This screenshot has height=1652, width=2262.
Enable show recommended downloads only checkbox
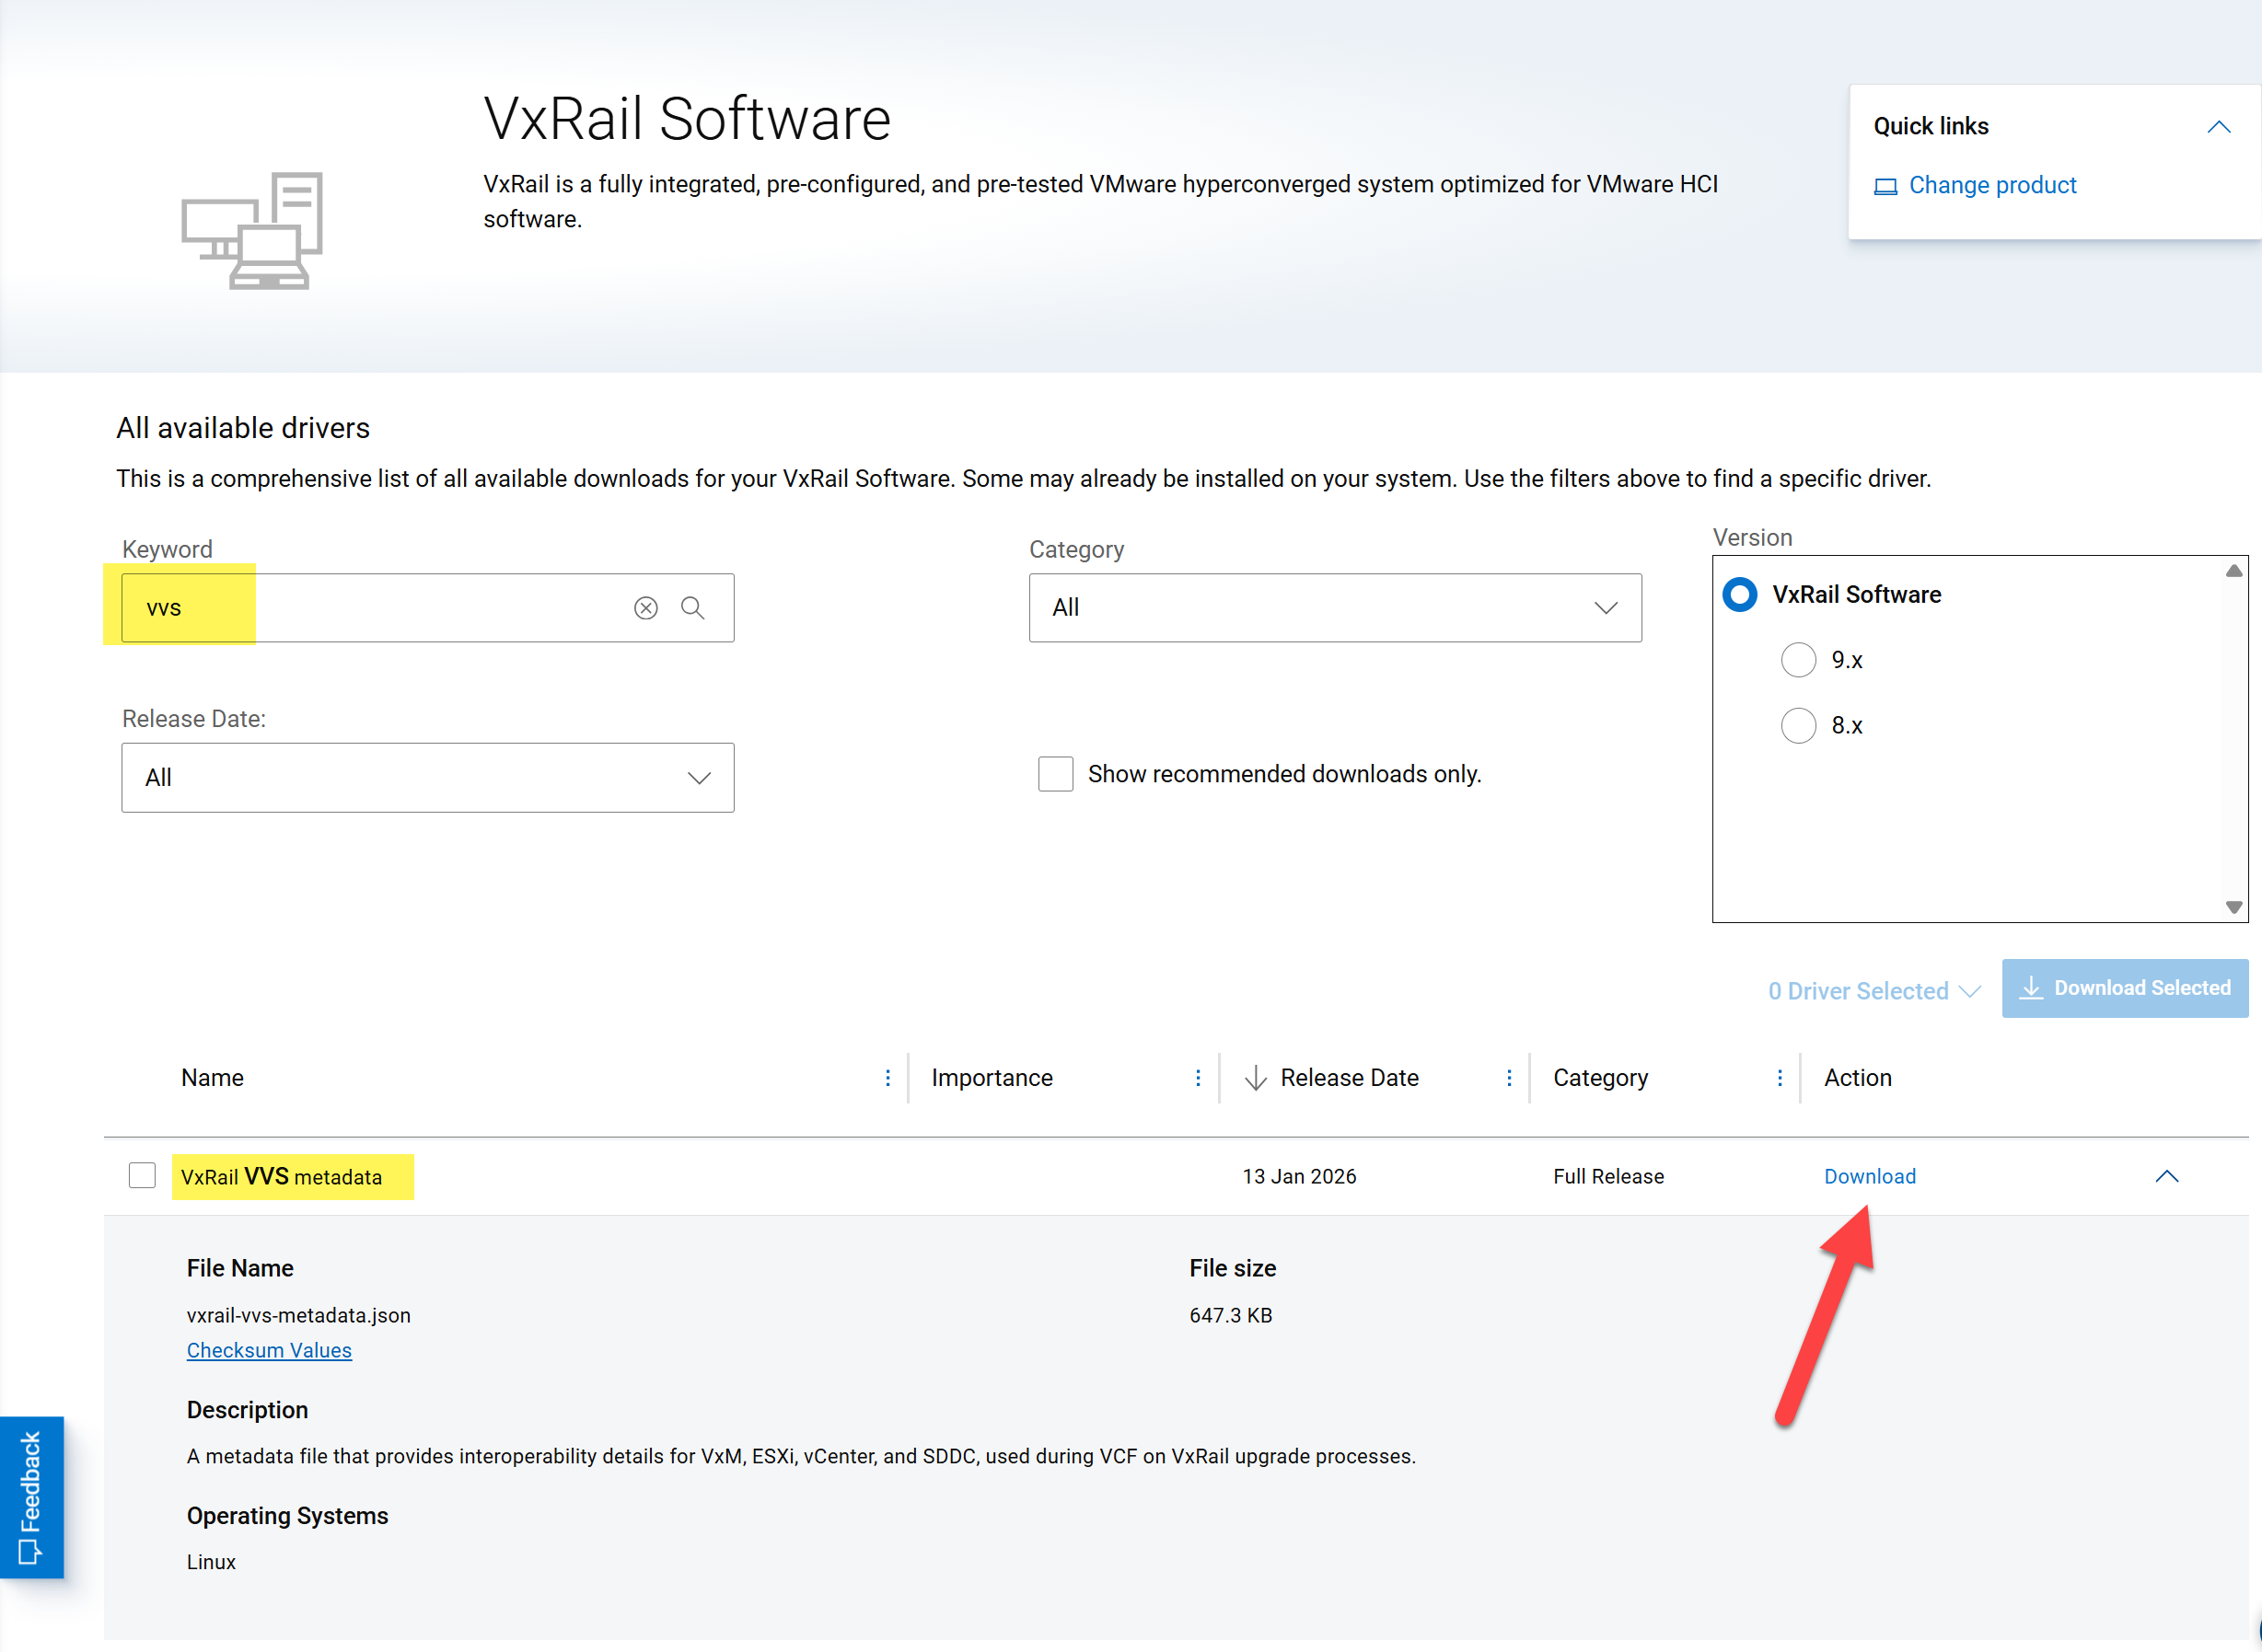click(1055, 774)
